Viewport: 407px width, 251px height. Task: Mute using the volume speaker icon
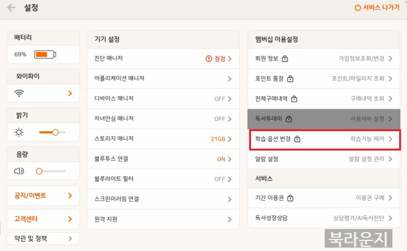[19, 171]
